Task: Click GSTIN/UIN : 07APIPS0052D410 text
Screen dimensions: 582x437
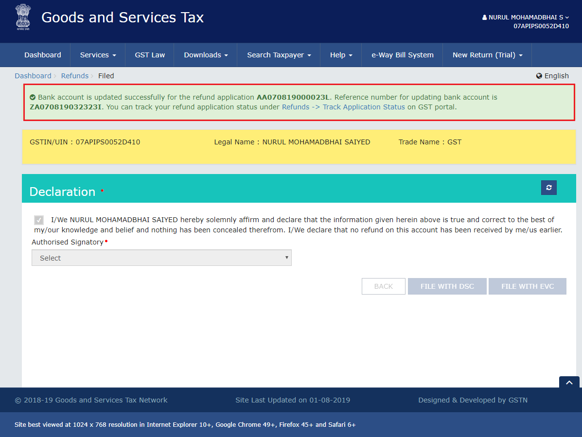Action: [x=85, y=142]
